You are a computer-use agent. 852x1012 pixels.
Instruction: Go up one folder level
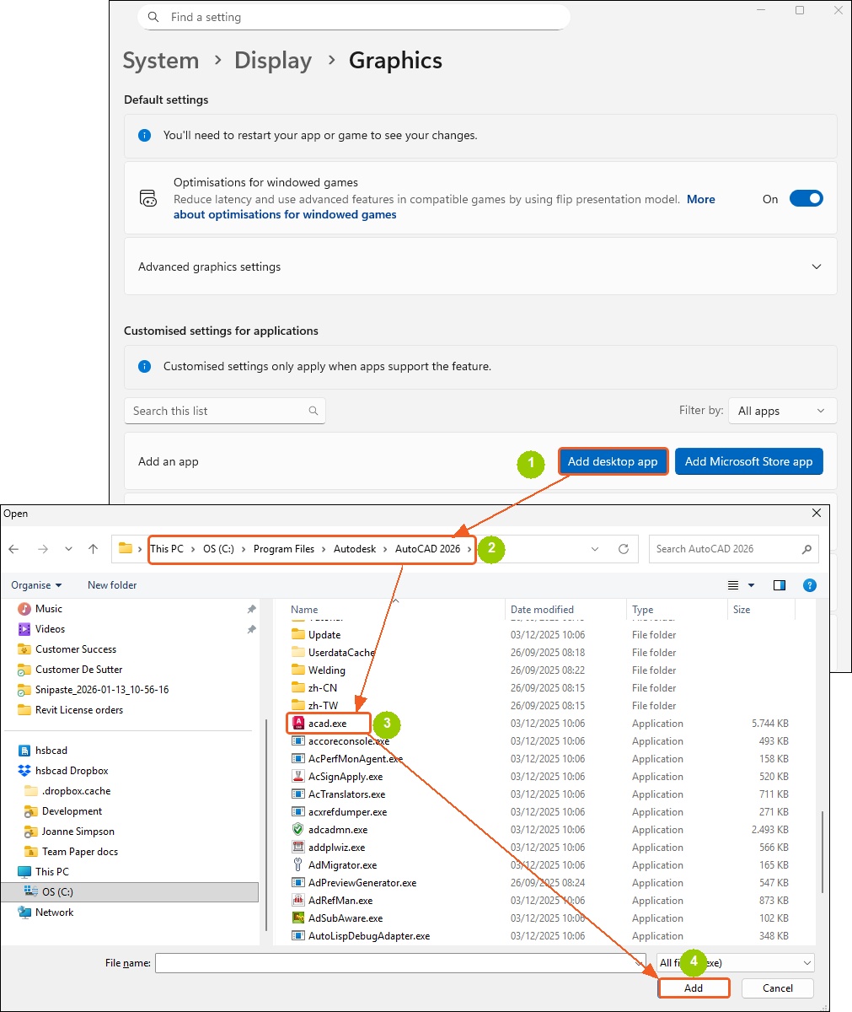(x=93, y=549)
